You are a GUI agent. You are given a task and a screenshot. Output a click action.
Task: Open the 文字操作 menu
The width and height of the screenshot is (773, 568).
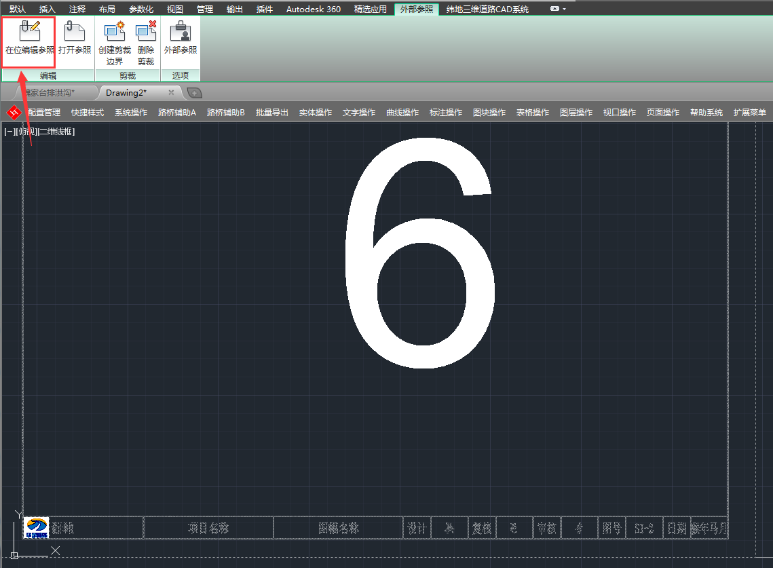(359, 113)
